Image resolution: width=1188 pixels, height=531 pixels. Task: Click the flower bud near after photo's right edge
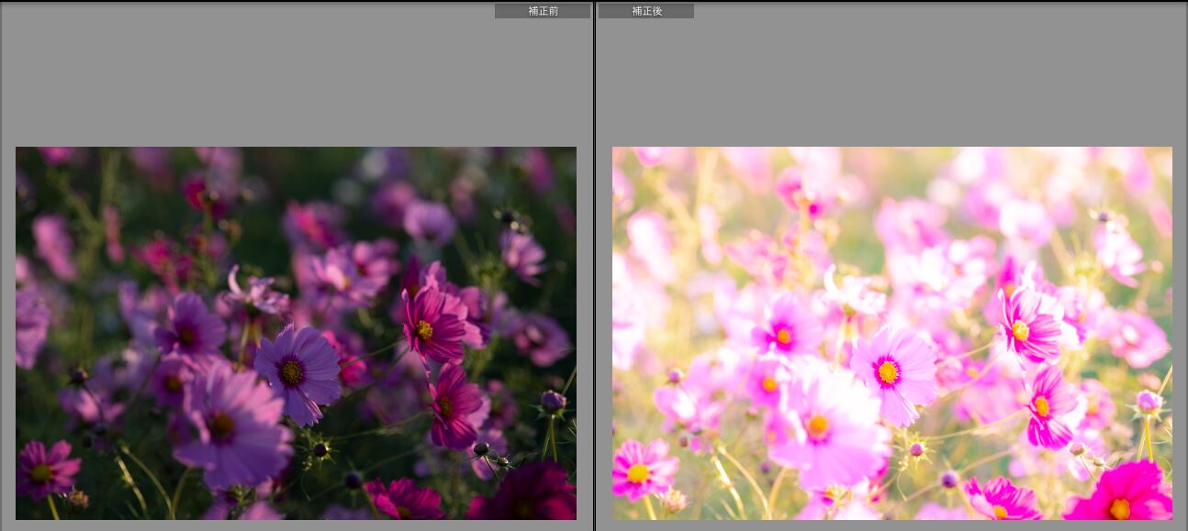[1148, 401]
